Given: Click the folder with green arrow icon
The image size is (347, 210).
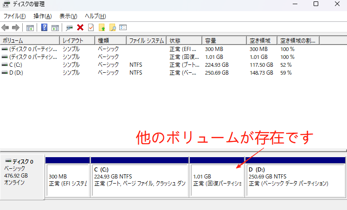Looking at the screenshot, I should tap(102, 27).
